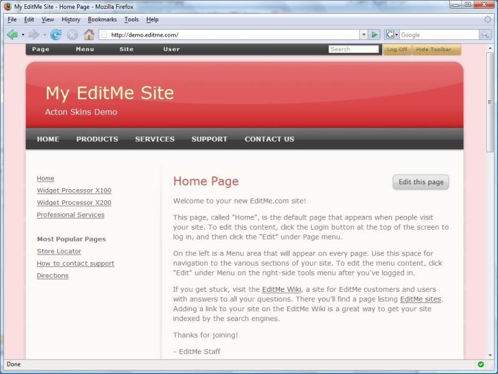Select PRODUCTS in the navigation bar

pos(97,139)
